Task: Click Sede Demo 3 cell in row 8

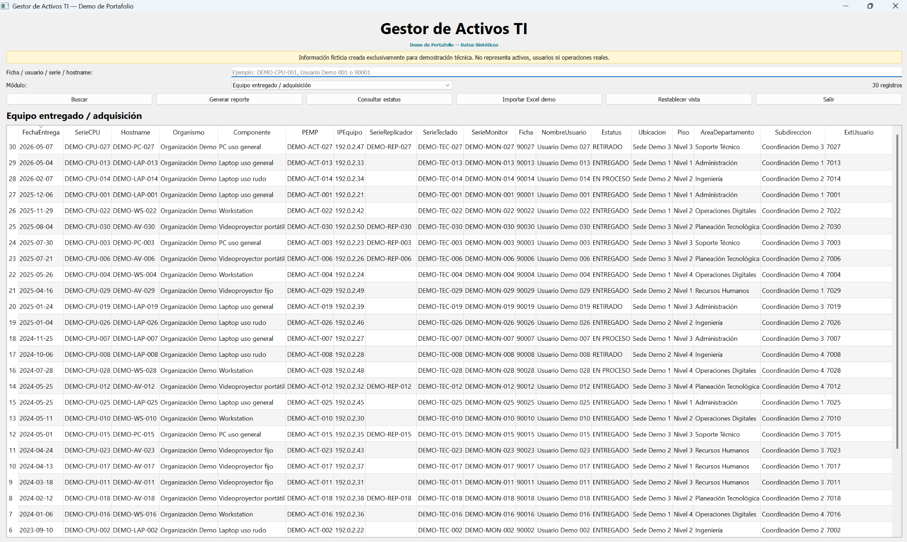Action: [x=652, y=498]
